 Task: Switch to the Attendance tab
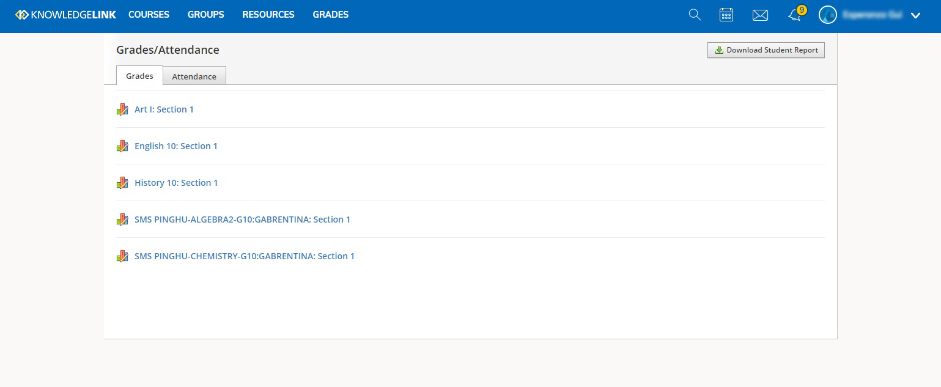pos(194,76)
